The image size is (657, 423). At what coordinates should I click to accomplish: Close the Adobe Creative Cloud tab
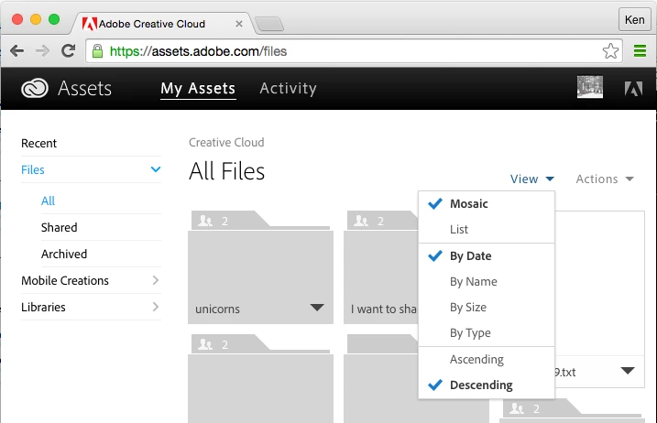pyautogui.click(x=239, y=24)
